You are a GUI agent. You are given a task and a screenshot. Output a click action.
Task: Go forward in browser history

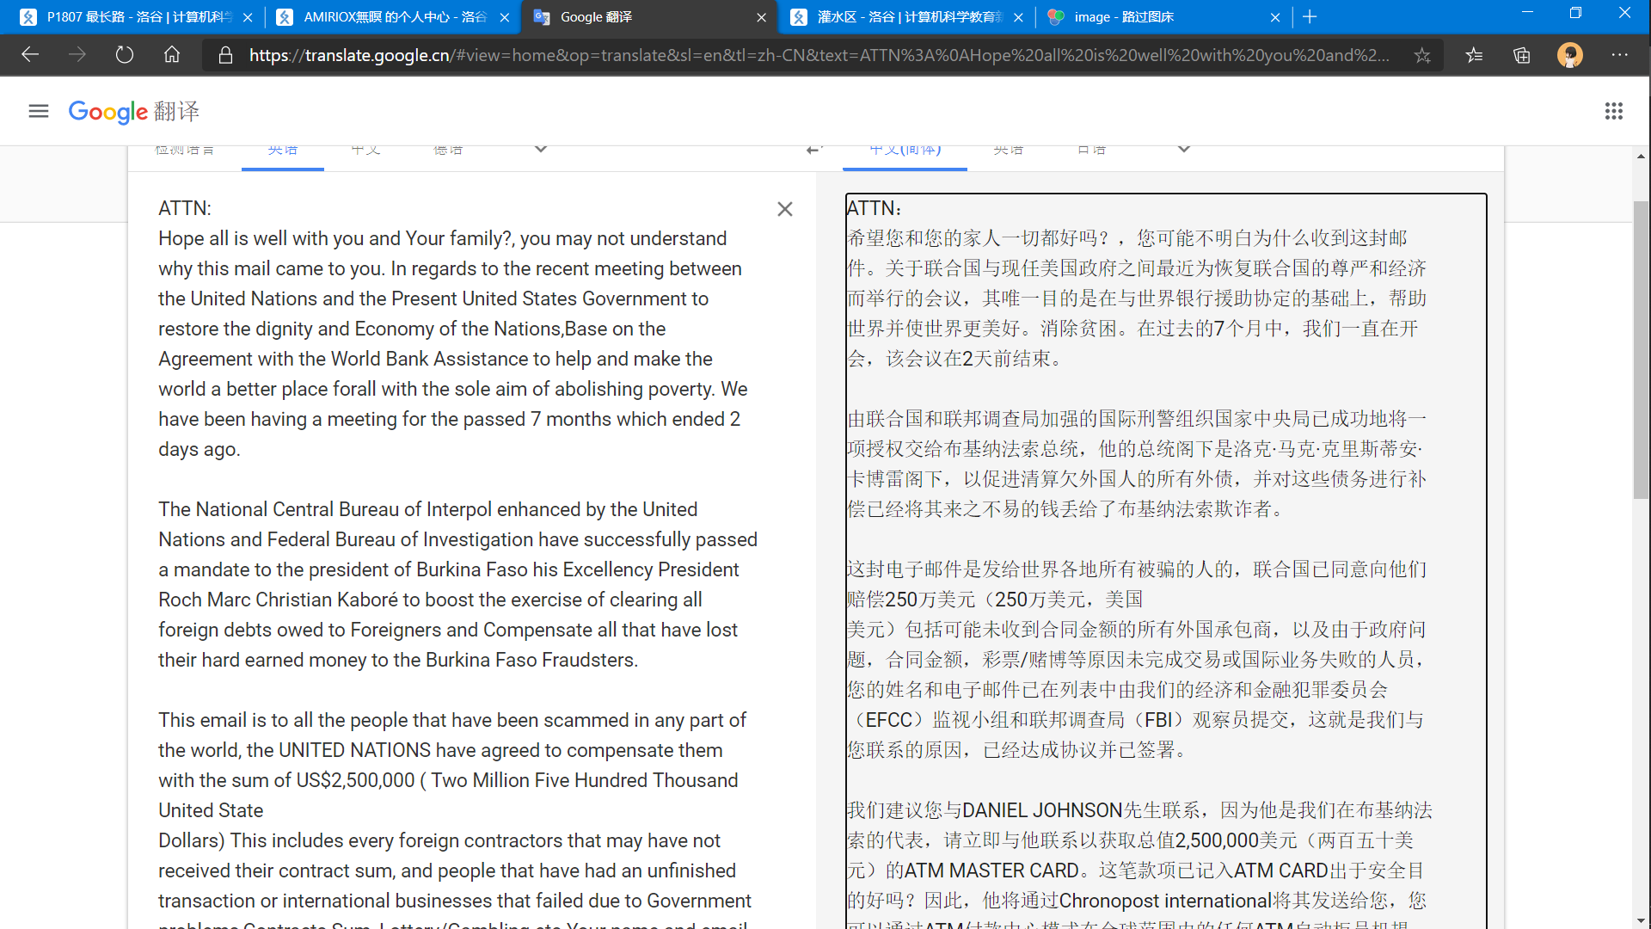[77, 55]
